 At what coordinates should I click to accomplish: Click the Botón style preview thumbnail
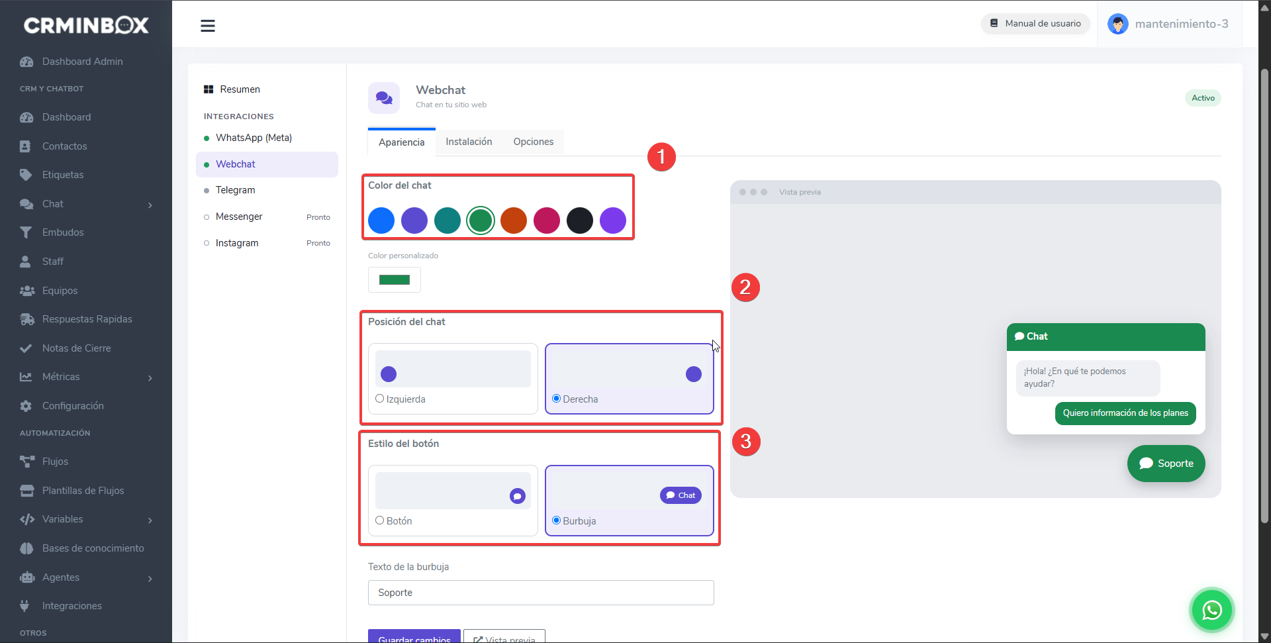[453, 491]
